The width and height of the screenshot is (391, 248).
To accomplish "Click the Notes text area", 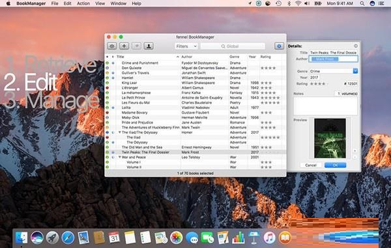I will (x=325, y=106).
